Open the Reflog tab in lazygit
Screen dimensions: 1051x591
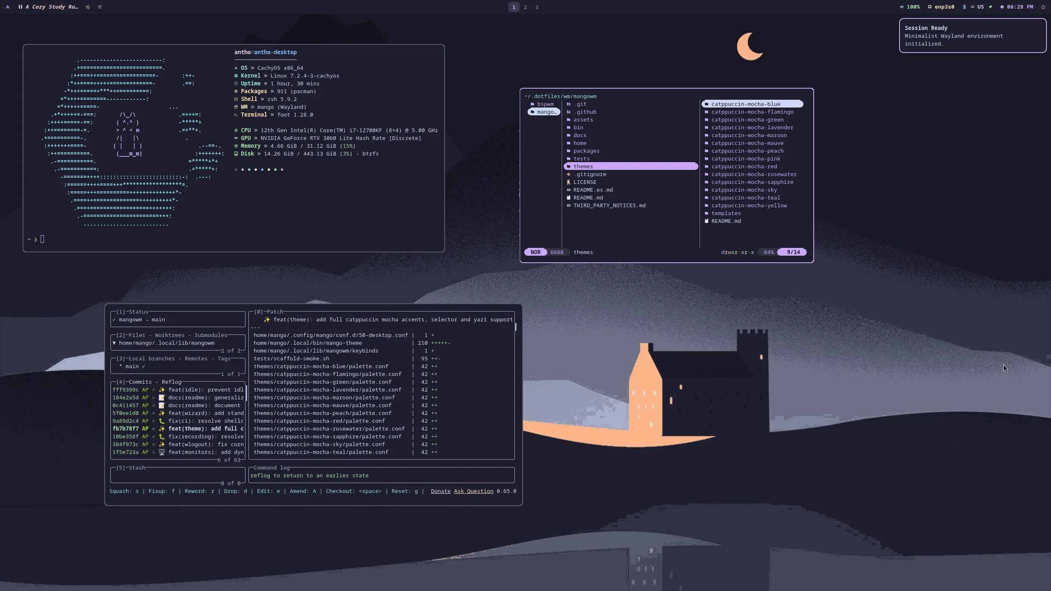point(171,382)
